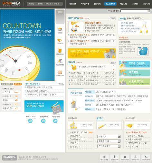Click the orange book icon in sidebar
The width and height of the screenshot is (152, 163).
60,40
